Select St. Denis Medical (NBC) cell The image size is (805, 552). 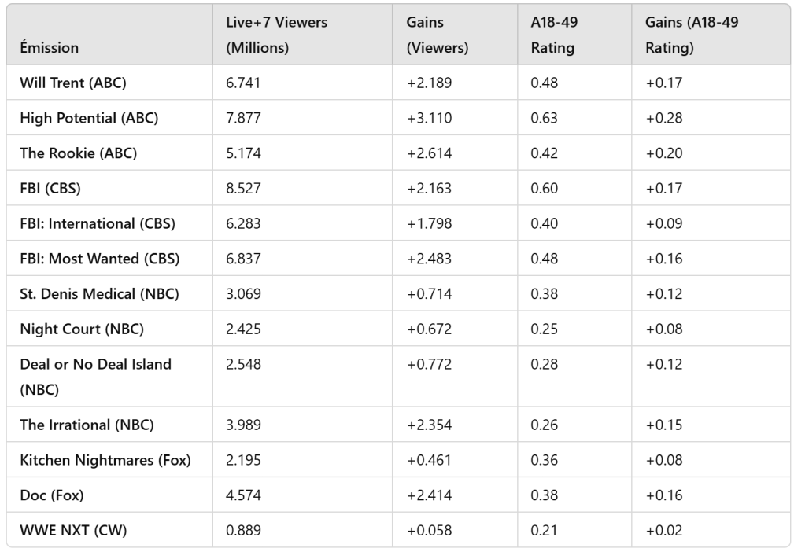coord(99,294)
